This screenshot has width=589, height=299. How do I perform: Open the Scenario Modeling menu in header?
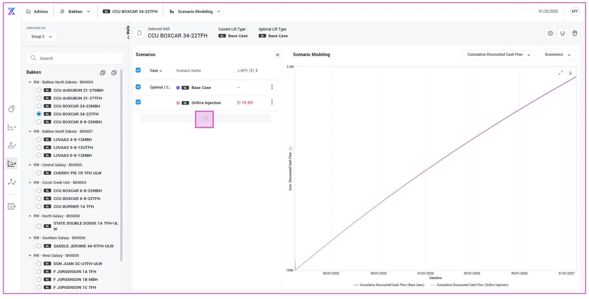tap(195, 12)
